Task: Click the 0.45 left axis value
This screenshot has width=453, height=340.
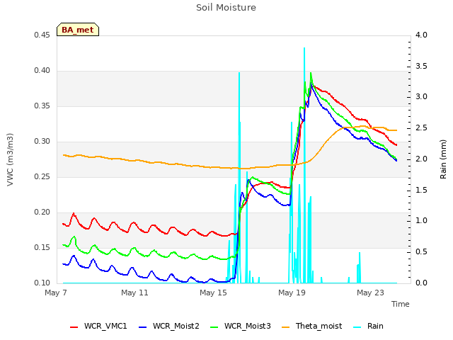Action: tap(42, 35)
